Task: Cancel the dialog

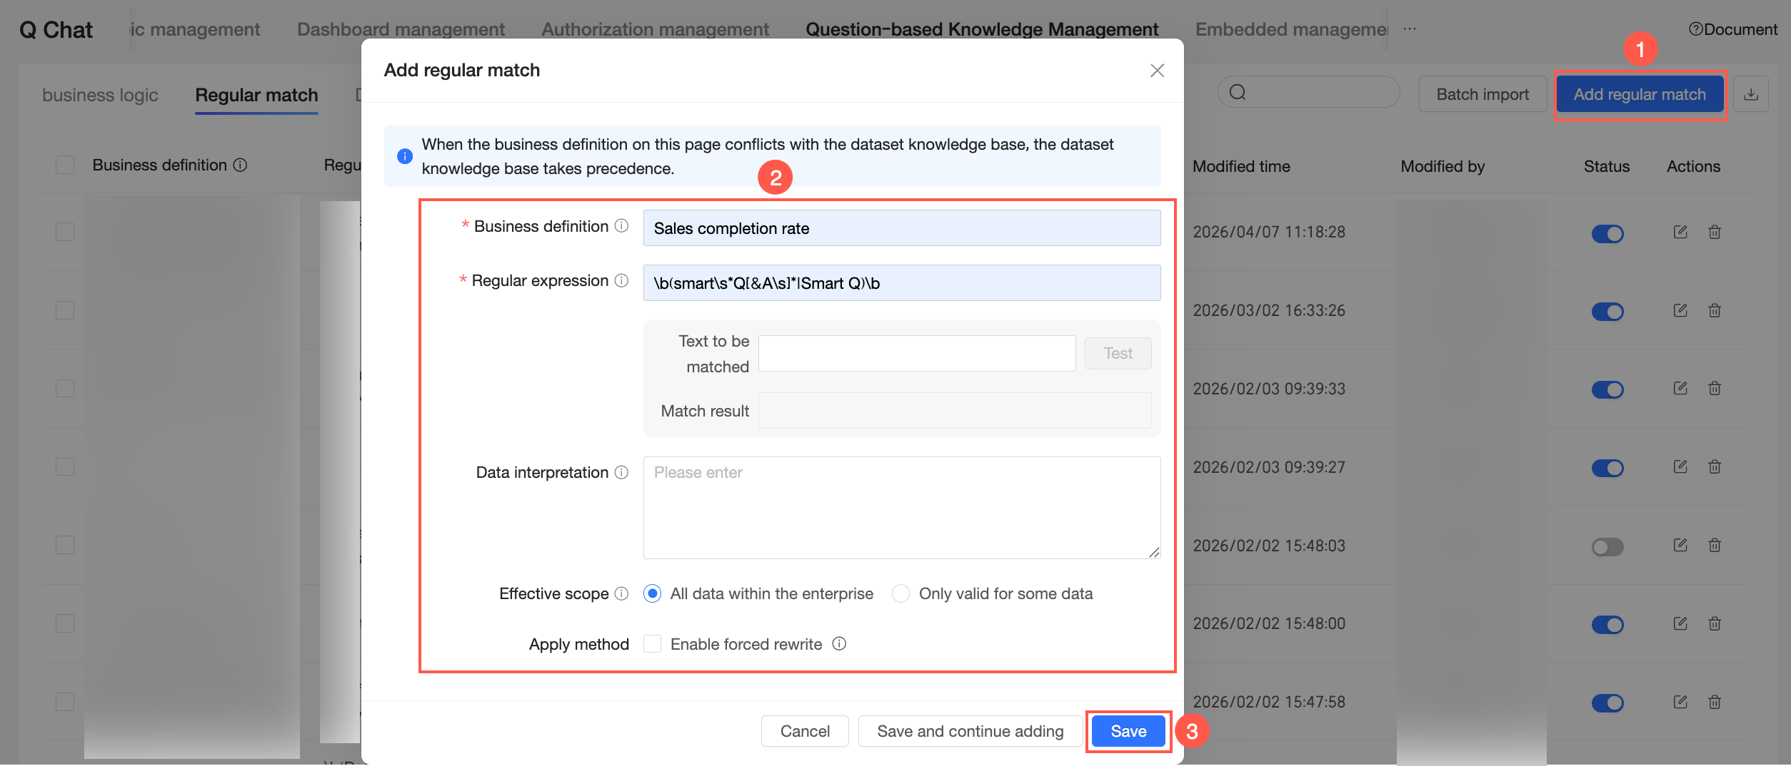Action: 805,731
